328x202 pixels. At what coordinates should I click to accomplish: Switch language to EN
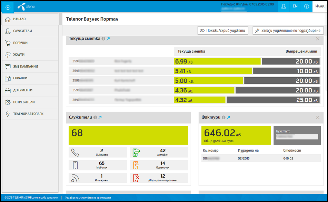point(295,6)
